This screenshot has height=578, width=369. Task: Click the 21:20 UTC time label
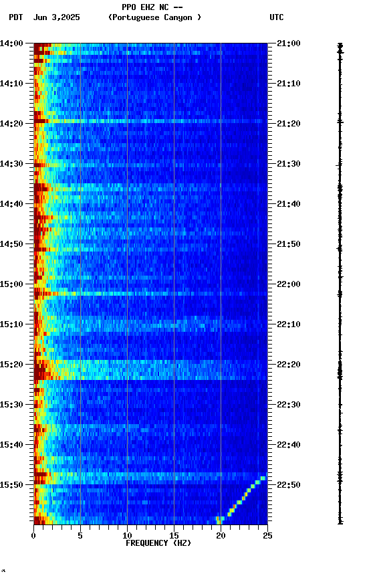pos(289,124)
